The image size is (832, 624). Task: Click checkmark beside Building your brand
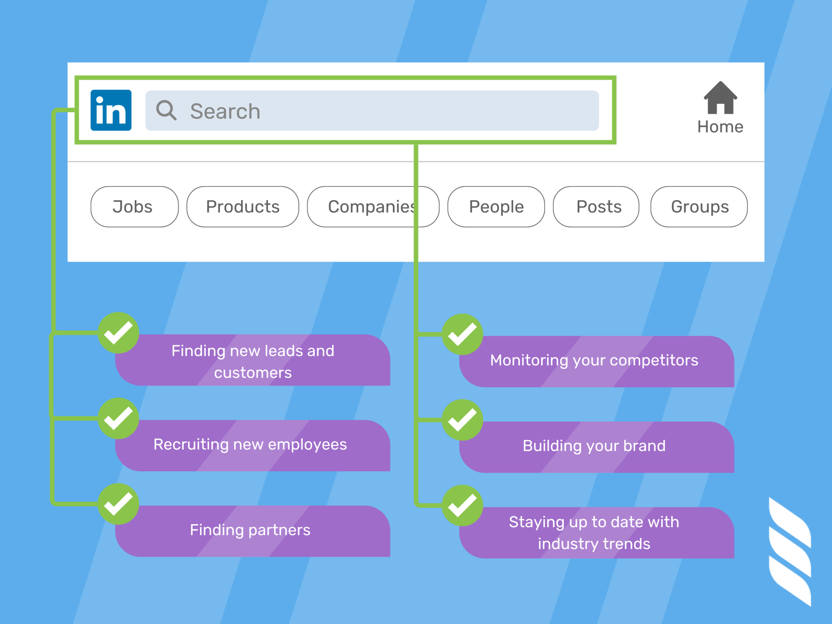[x=462, y=420]
